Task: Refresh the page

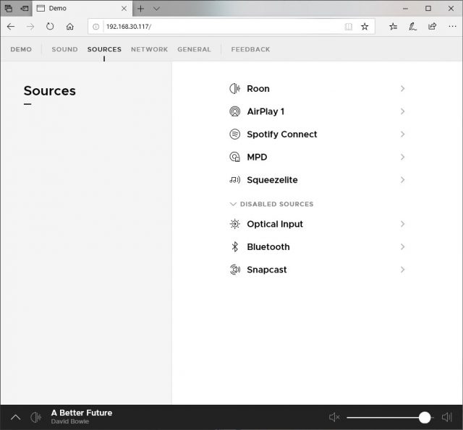Action: 50,27
